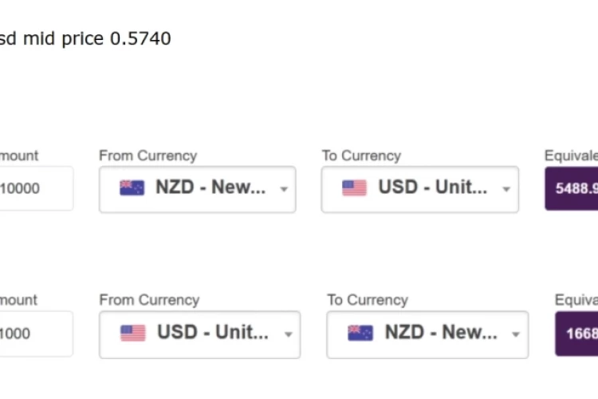Screen dimensions: 598x399
Task: Click the US flag in the upper To Currency box
Action: 354,188
